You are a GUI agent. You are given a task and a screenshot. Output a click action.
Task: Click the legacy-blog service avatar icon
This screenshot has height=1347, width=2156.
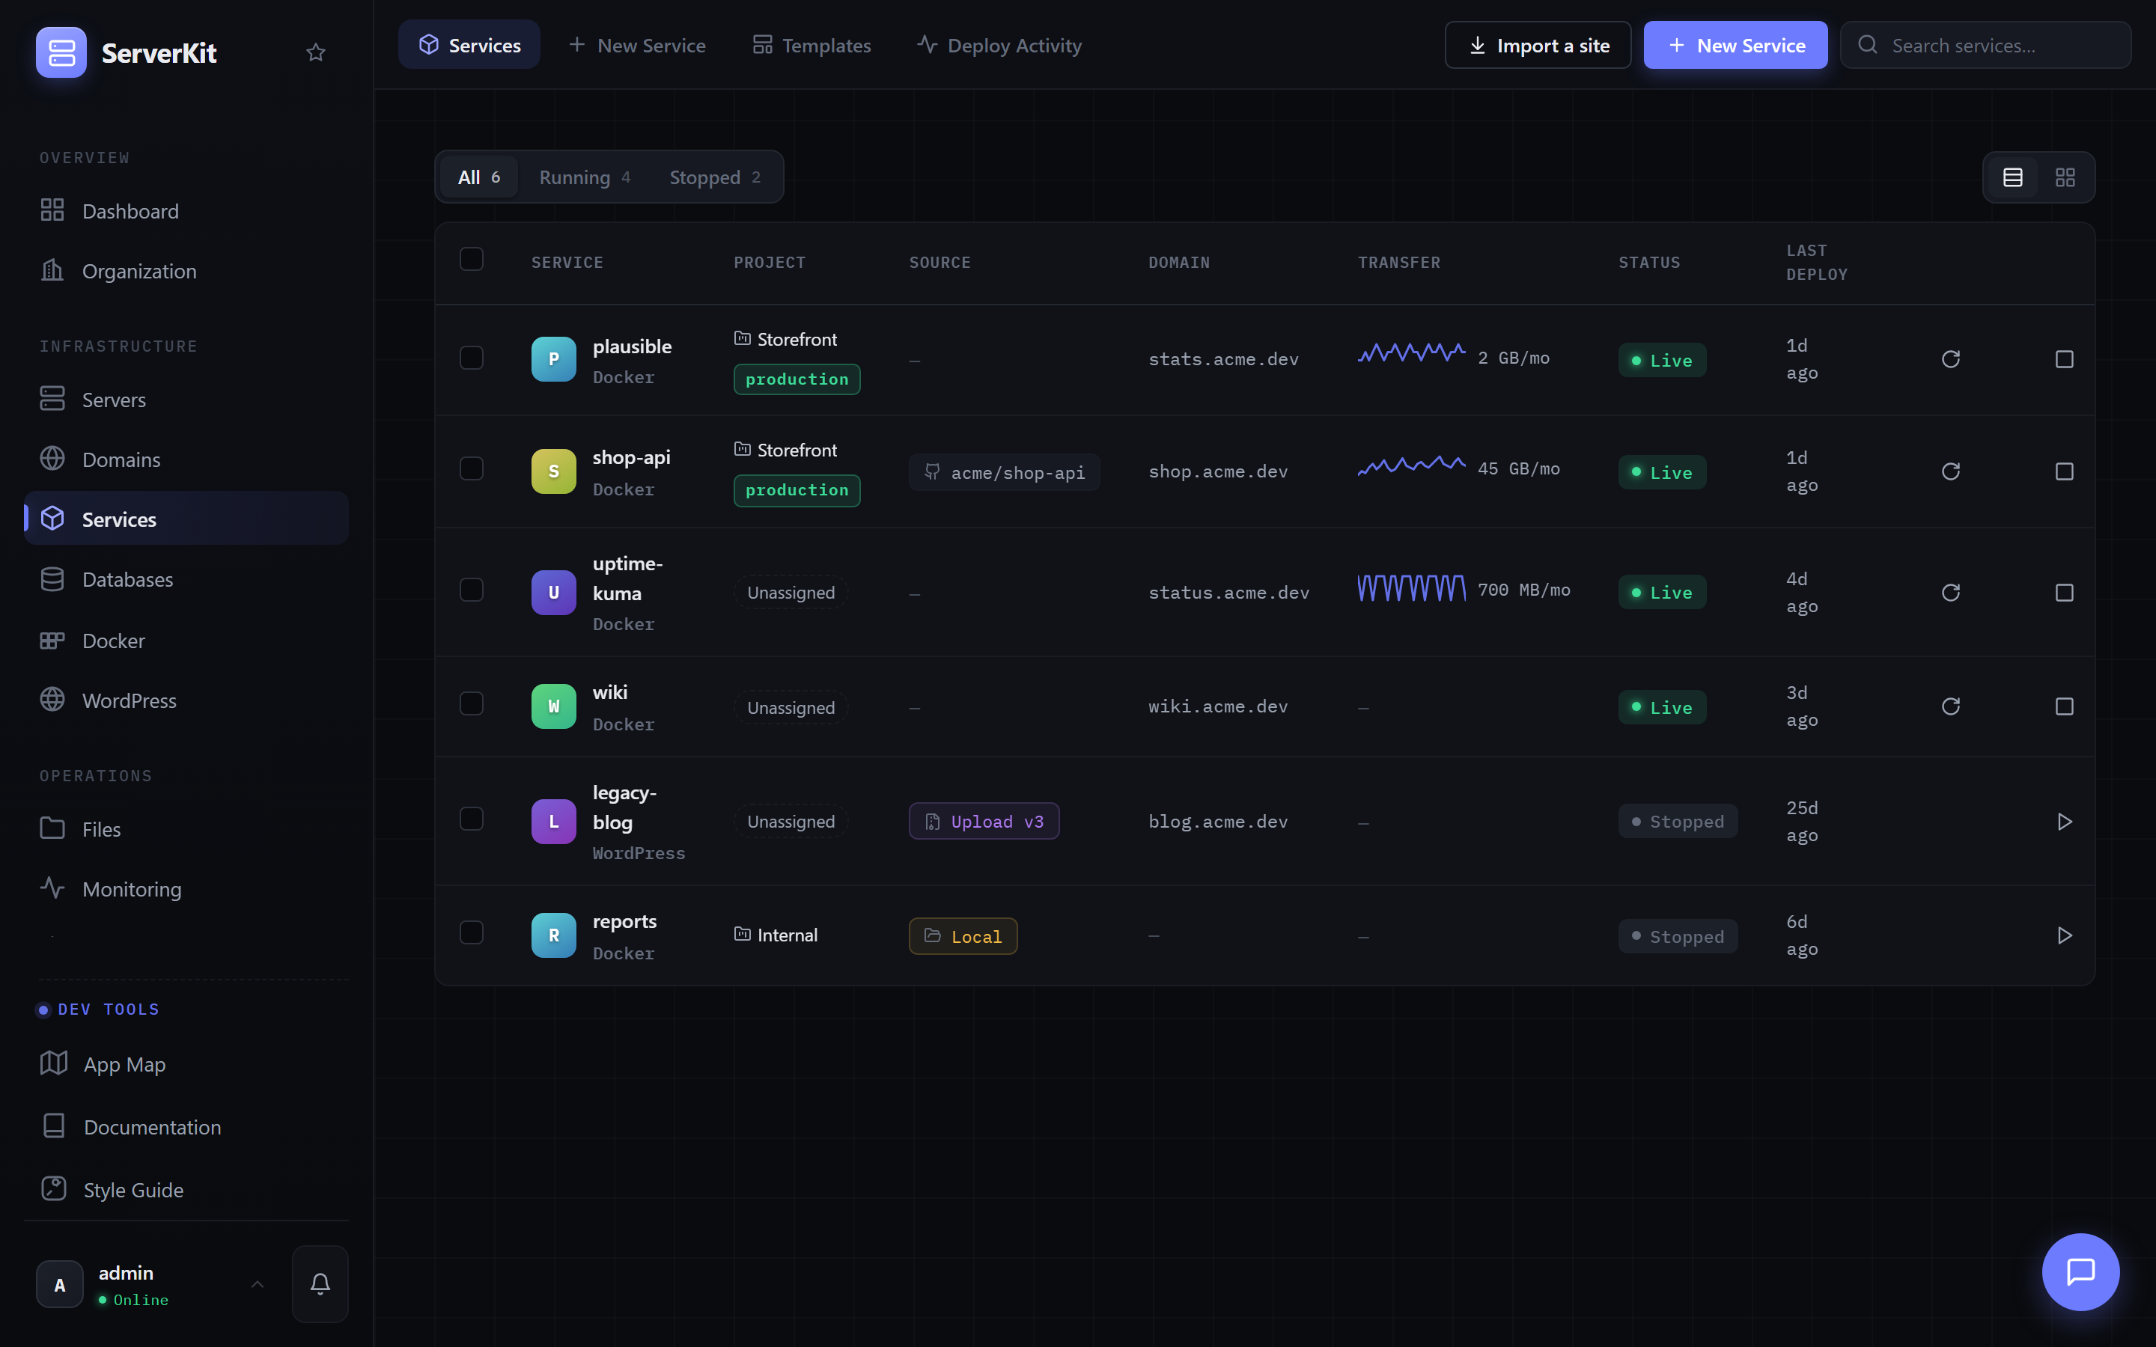553,822
